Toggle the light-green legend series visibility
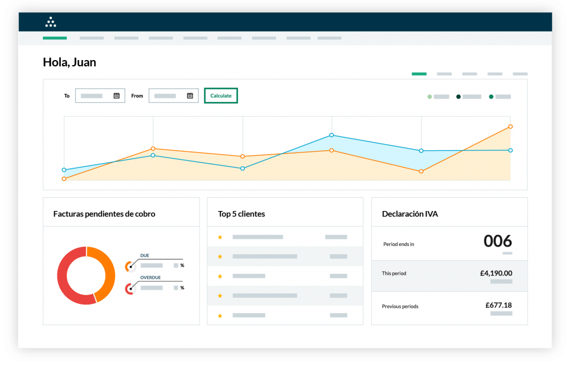571x373 pixels. (429, 96)
